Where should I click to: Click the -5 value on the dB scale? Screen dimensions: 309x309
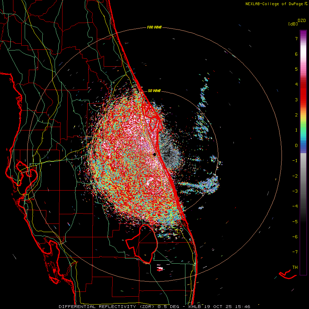coord(295,222)
